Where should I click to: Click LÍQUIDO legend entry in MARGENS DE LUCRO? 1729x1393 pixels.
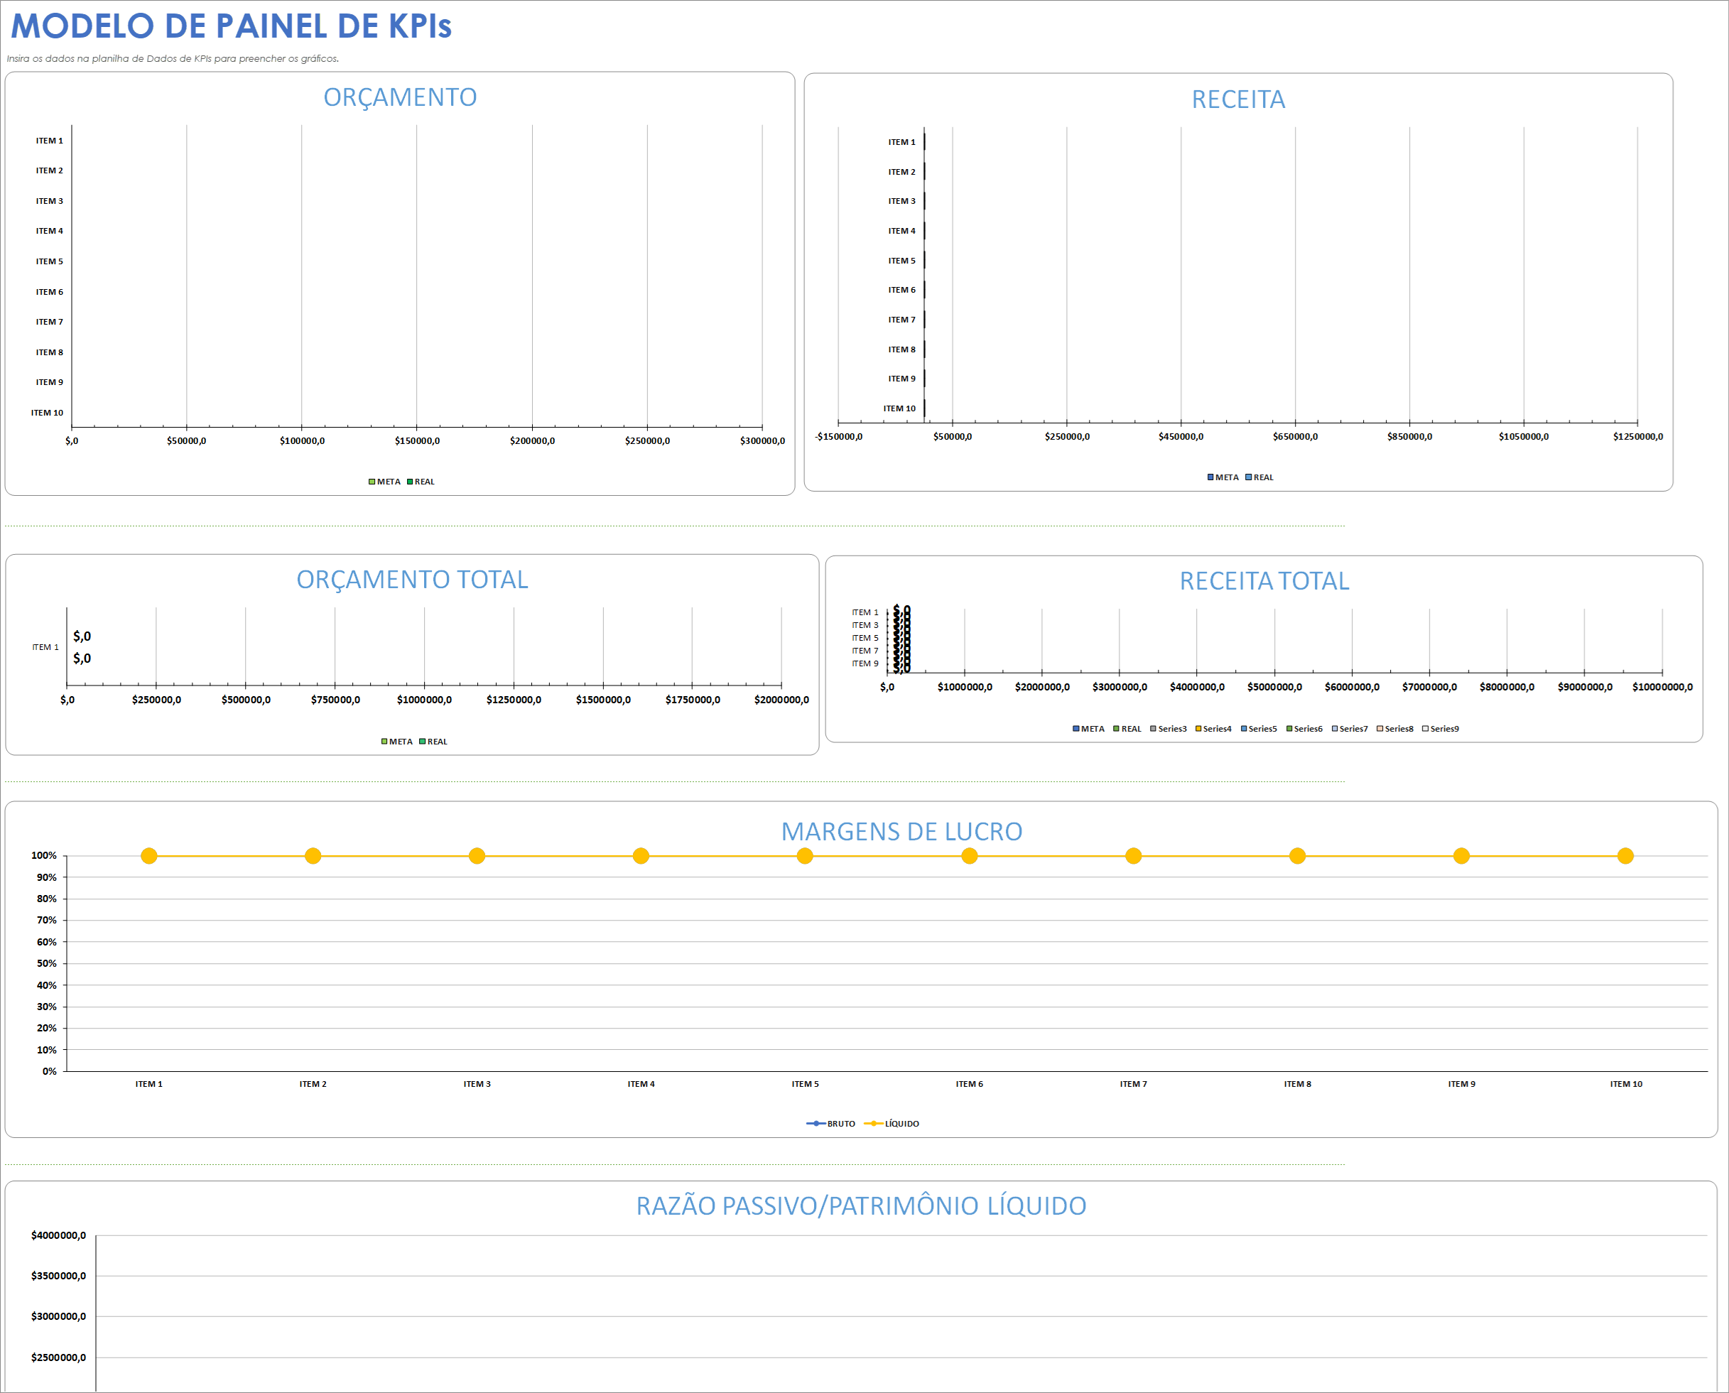(891, 1123)
